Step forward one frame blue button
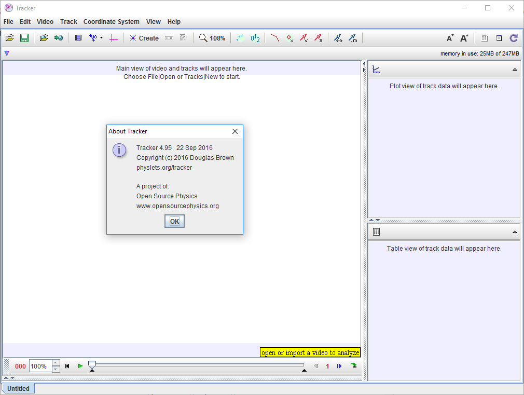This screenshot has height=395, width=524. point(339,366)
